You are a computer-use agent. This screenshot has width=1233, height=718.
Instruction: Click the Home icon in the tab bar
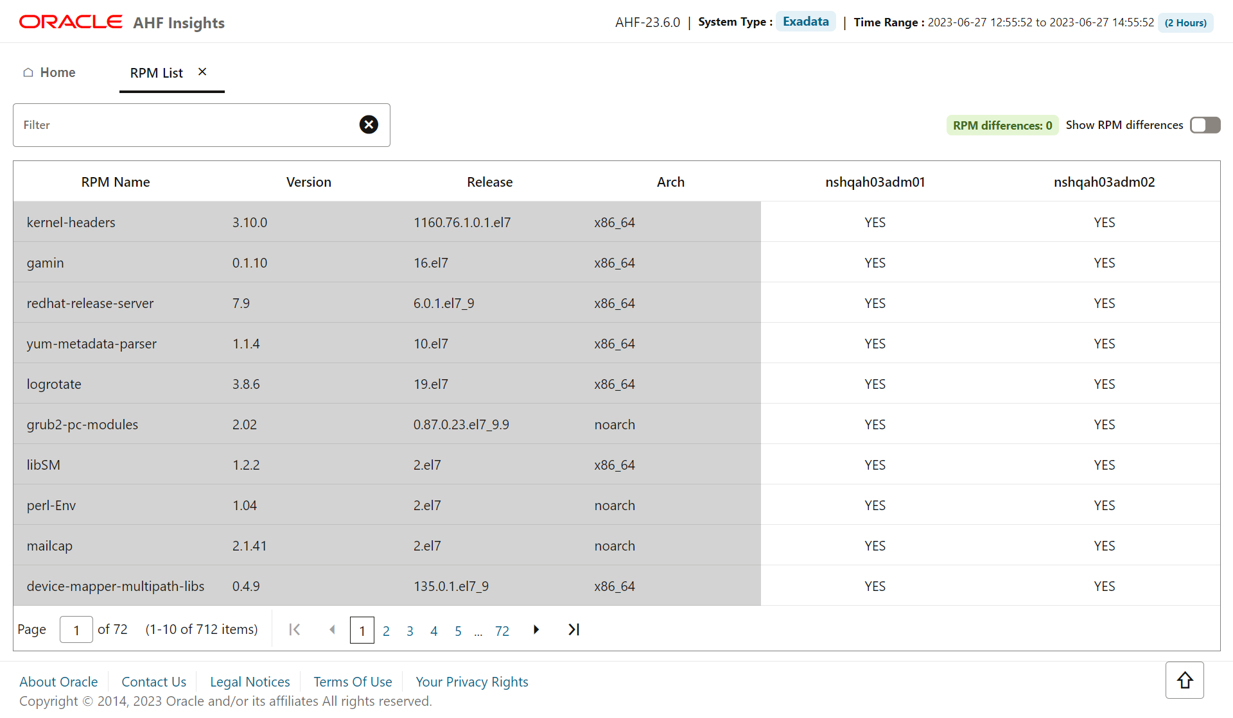coord(28,73)
